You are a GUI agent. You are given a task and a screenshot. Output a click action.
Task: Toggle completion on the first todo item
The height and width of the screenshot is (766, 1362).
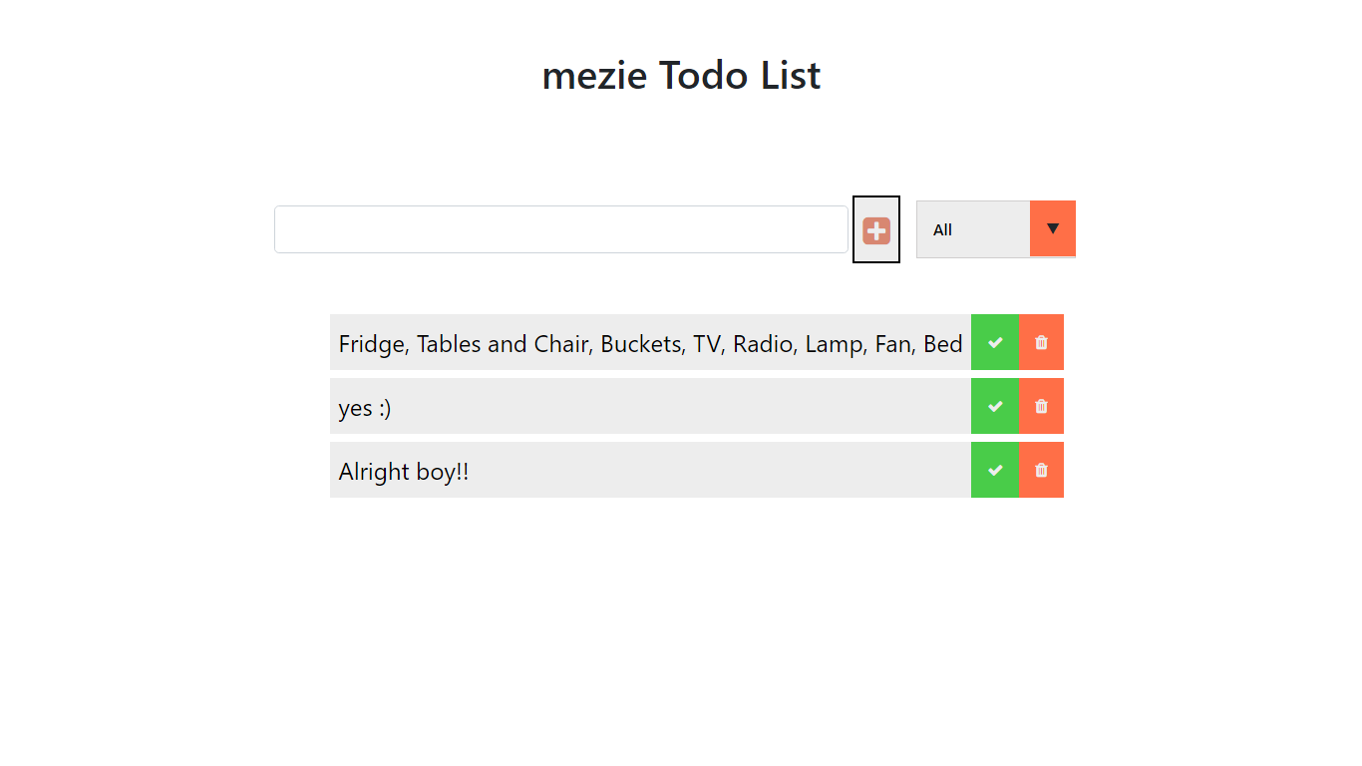pyautogui.click(x=995, y=342)
